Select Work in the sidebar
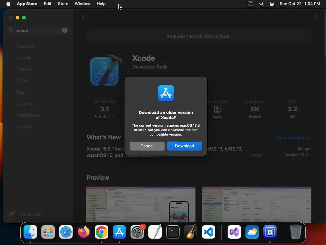The height and width of the screenshot is (245, 326). coord(22,81)
